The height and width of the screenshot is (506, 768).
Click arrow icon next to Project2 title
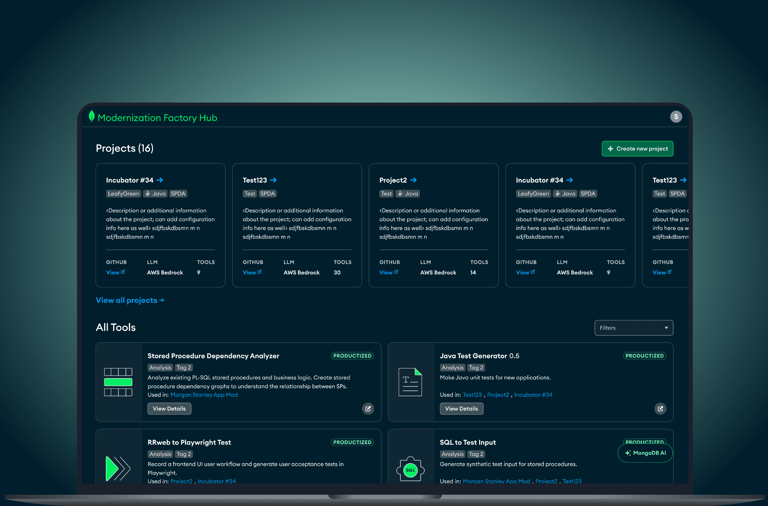[413, 180]
